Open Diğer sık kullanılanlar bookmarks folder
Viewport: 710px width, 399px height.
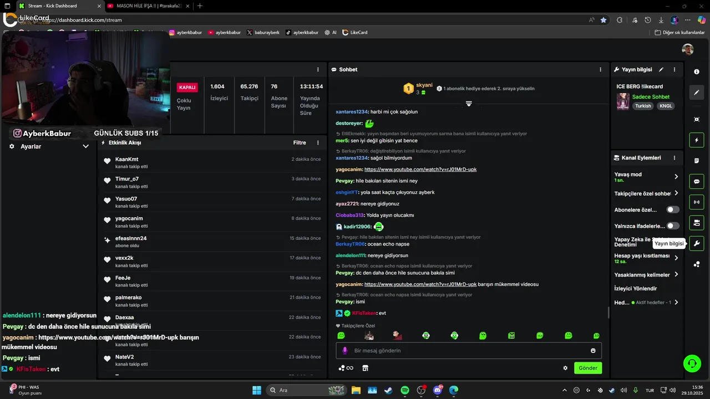[x=679, y=33]
